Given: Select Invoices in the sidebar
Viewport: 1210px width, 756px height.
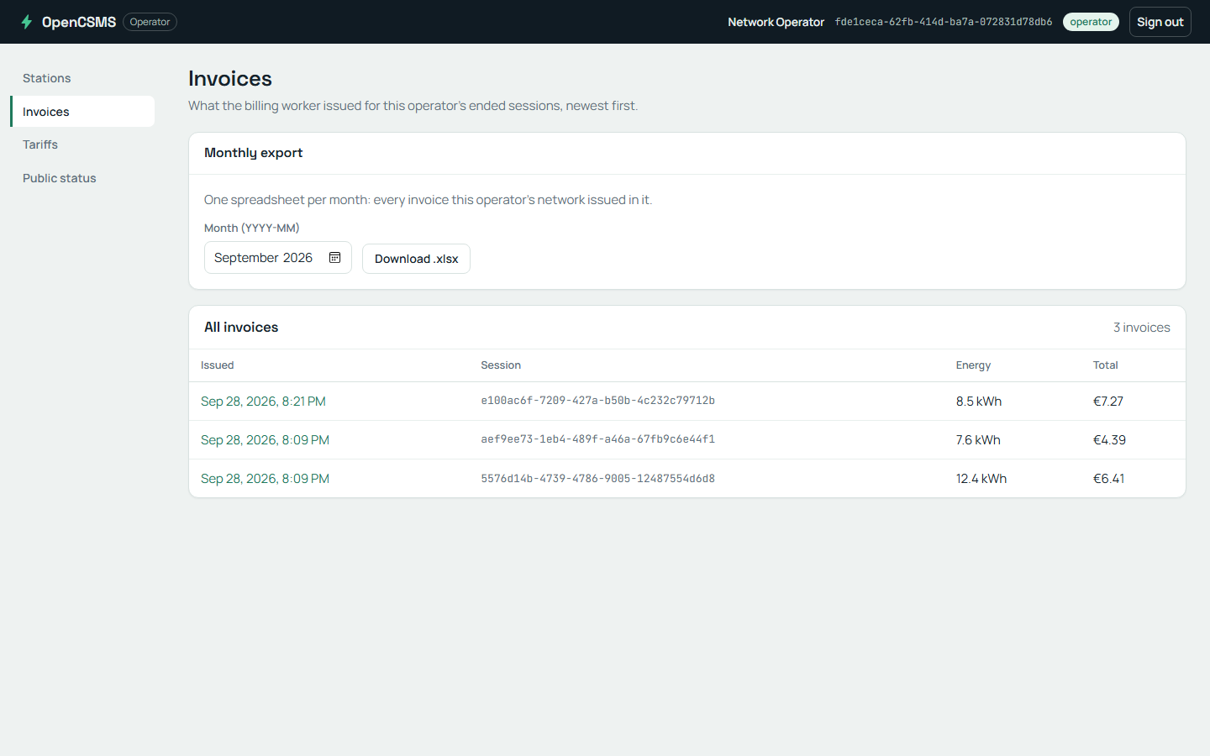Looking at the screenshot, I should (x=82, y=112).
